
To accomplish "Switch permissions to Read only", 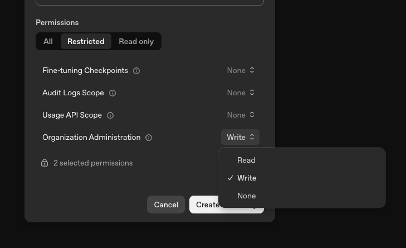I will (136, 41).
